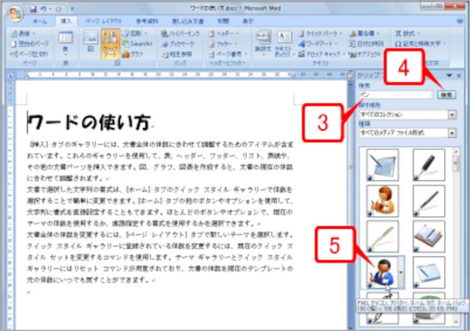The height and width of the screenshot is (331, 470).
Task: Select the pen tablet clip art thumbnail
Action: (382, 165)
